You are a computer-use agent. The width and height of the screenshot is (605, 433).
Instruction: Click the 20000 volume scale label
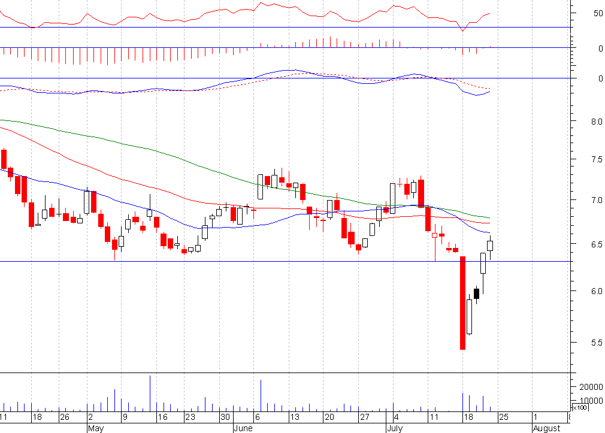591,387
